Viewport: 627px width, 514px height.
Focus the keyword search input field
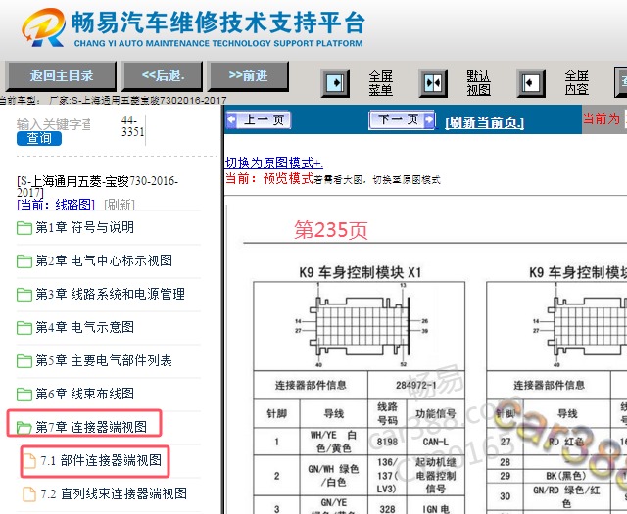54,124
